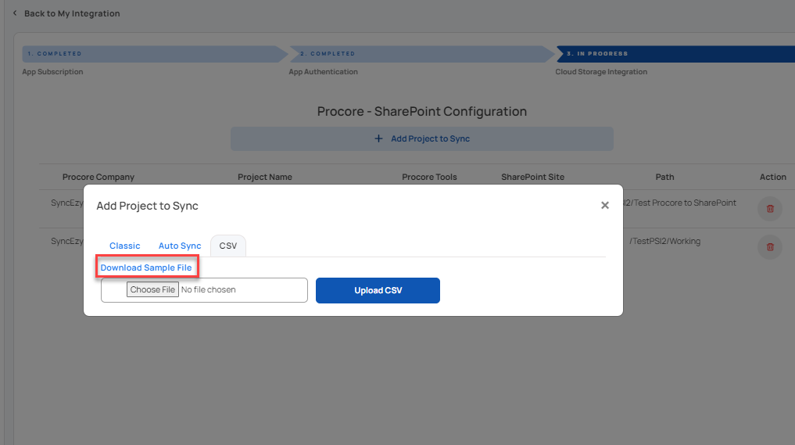795x445 pixels.
Task: Click the back chevron arrow icon
Action: pyautogui.click(x=15, y=13)
